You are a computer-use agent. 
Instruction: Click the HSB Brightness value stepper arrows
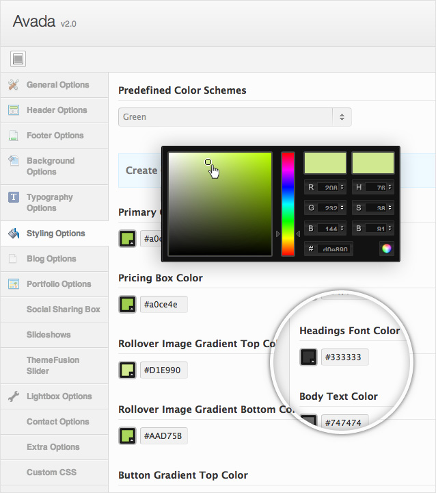click(x=390, y=228)
